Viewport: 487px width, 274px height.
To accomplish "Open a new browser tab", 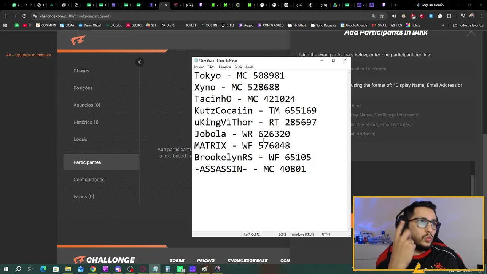I will pyautogui.click(x=395, y=5).
